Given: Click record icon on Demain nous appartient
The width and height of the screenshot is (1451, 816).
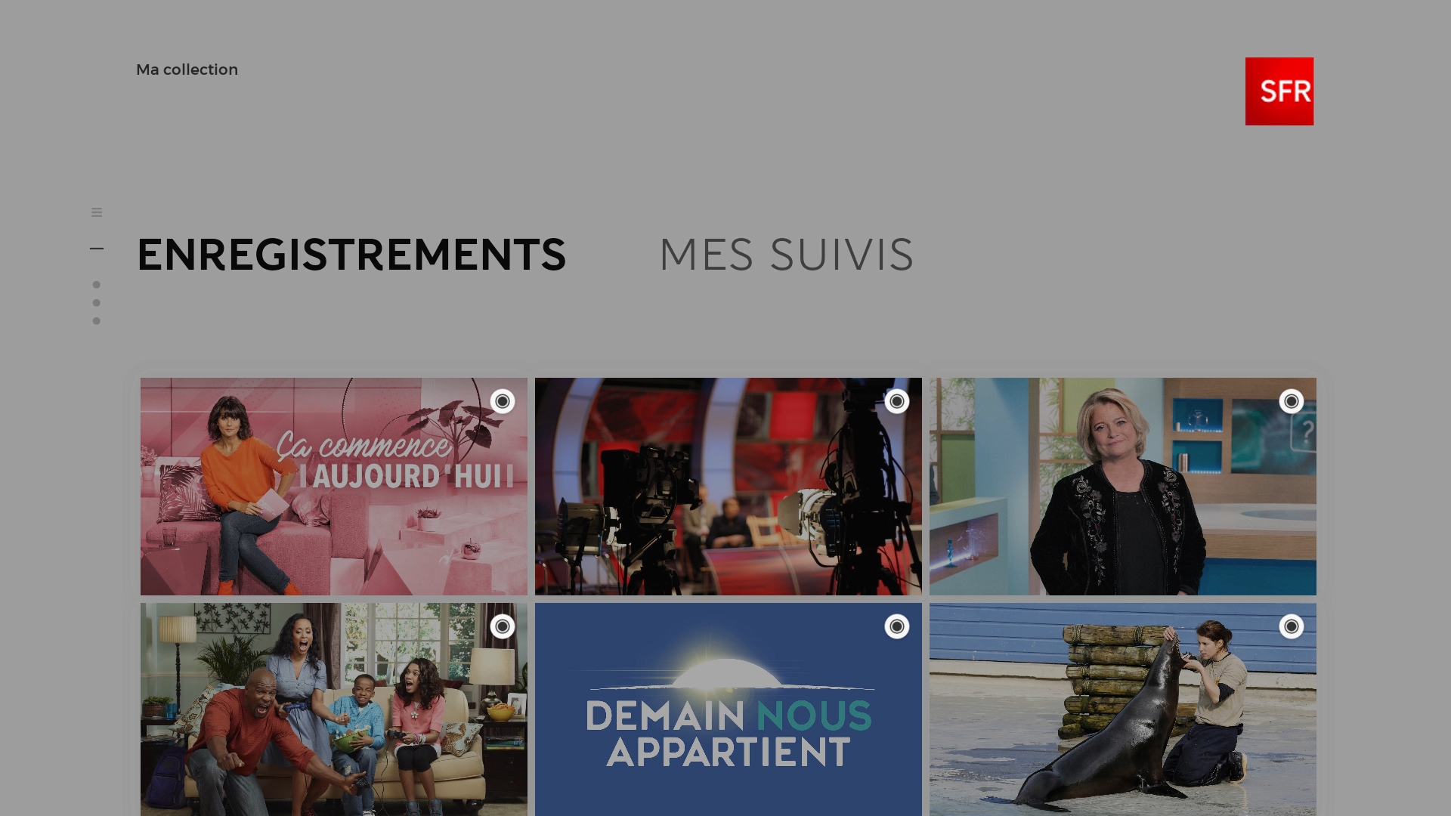Looking at the screenshot, I should pyautogui.click(x=897, y=626).
